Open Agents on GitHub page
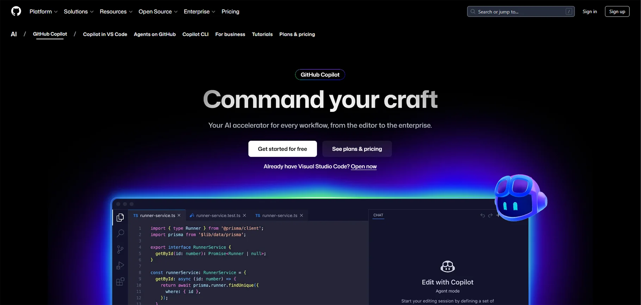 pos(155,34)
